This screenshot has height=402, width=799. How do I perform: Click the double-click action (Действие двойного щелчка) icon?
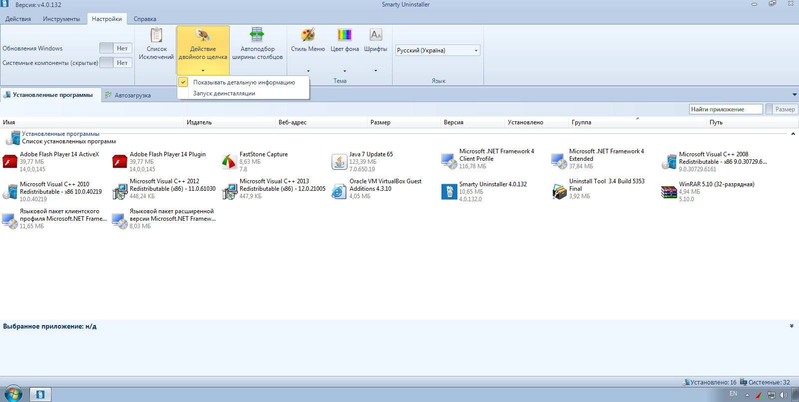(x=203, y=35)
